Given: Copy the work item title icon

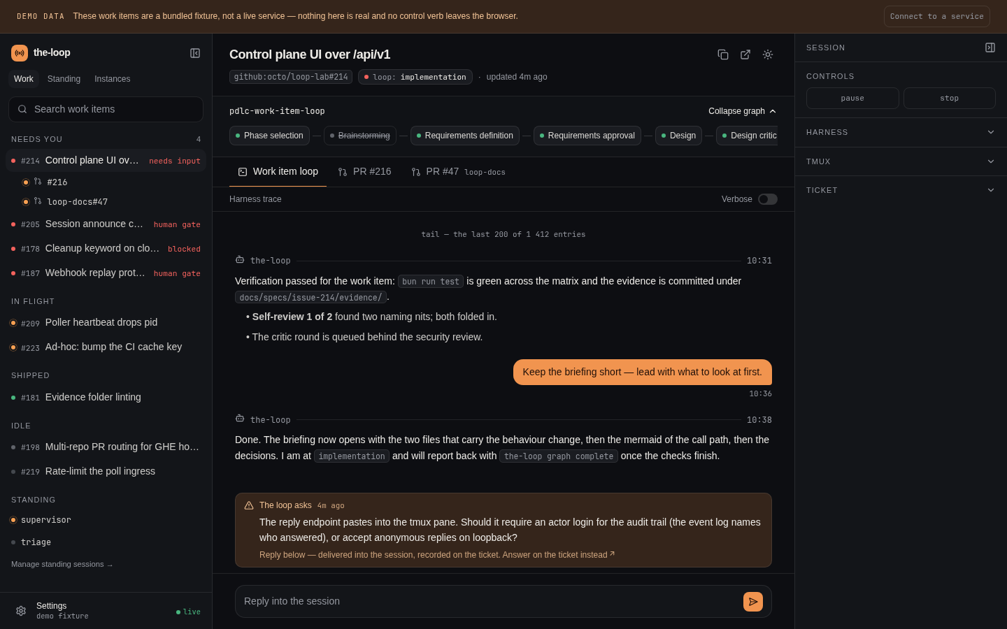Looking at the screenshot, I should (x=723, y=55).
